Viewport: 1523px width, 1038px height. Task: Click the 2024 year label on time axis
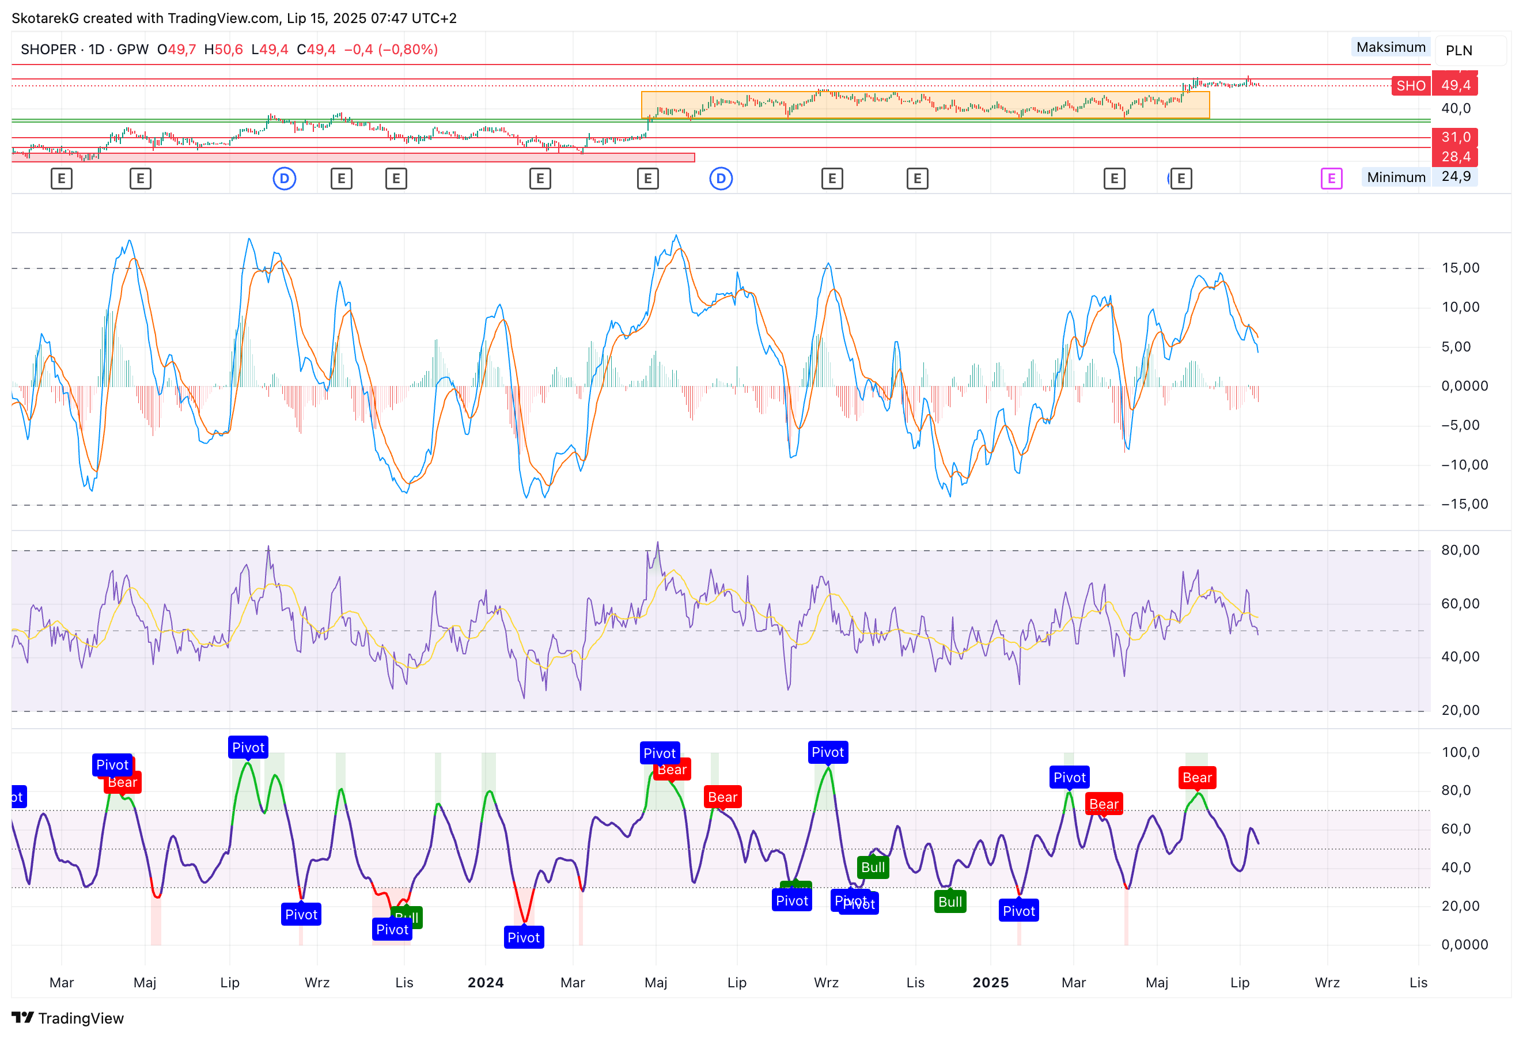[486, 982]
